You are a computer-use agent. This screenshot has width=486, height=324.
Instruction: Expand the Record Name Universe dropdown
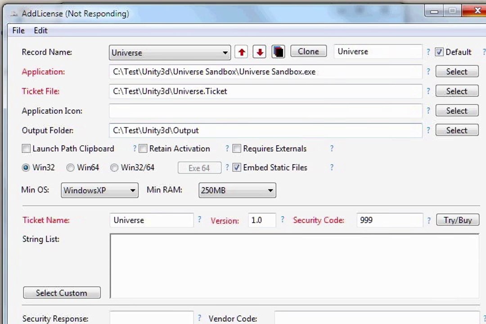pyautogui.click(x=170, y=52)
